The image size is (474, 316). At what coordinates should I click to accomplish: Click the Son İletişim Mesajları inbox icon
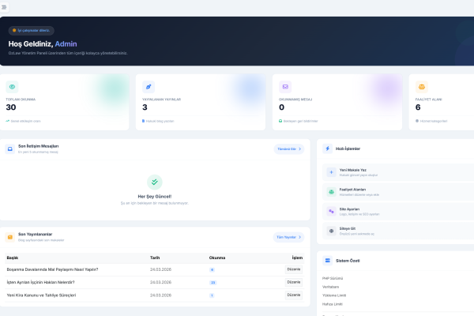11,148
